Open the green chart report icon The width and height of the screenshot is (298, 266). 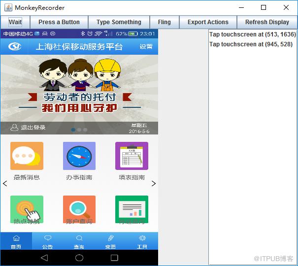pos(132,209)
